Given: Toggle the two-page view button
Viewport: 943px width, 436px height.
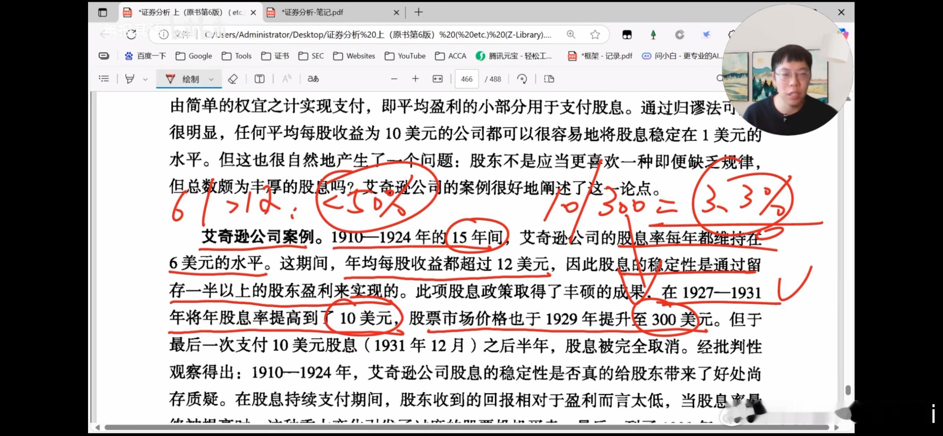Looking at the screenshot, I should (x=549, y=79).
